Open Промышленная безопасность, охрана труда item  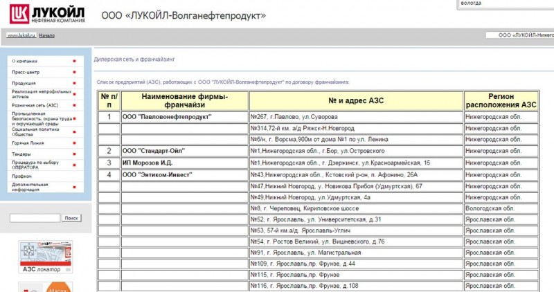(x=42, y=118)
